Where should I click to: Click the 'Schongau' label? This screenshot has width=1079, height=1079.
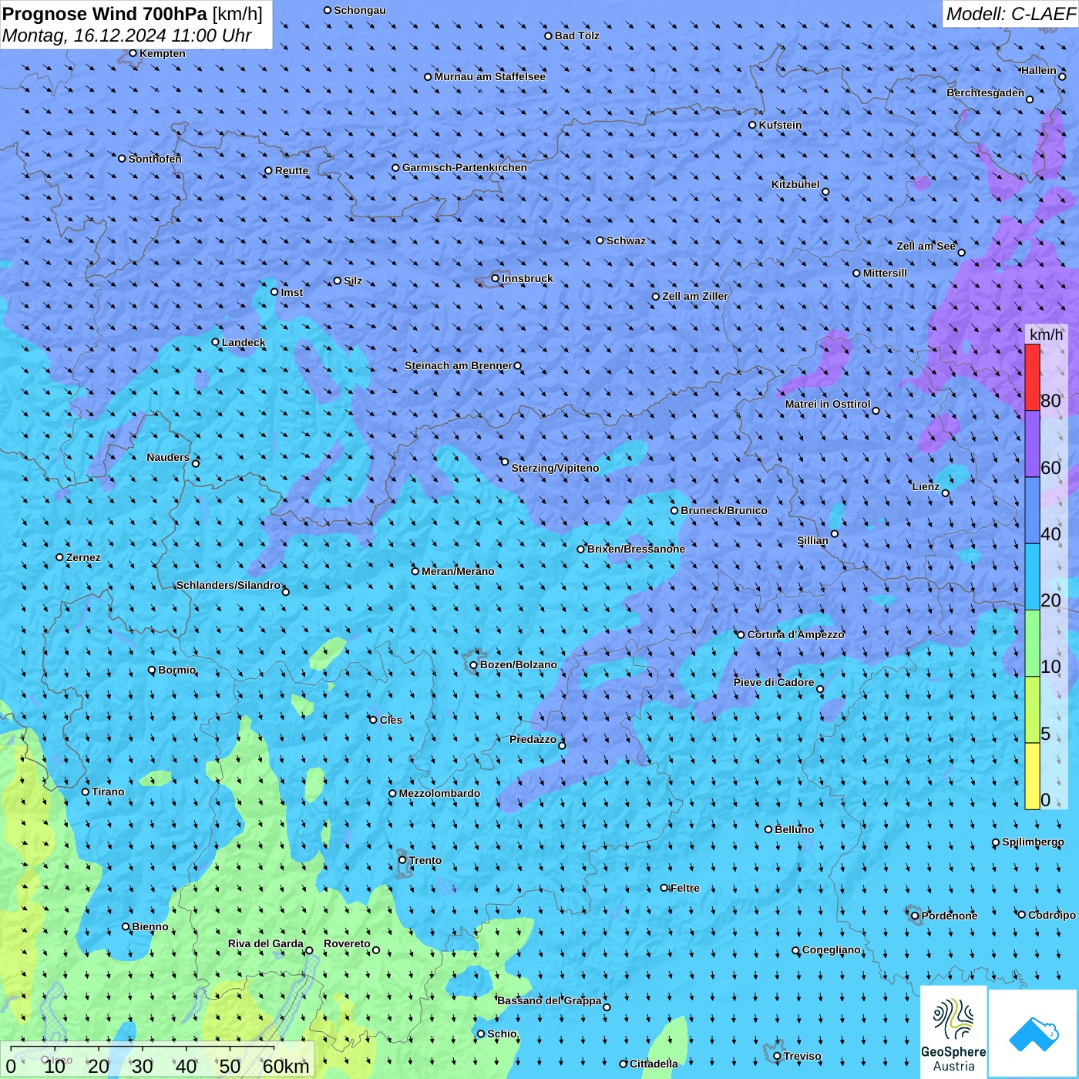pyautogui.click(x=360, y=10)
